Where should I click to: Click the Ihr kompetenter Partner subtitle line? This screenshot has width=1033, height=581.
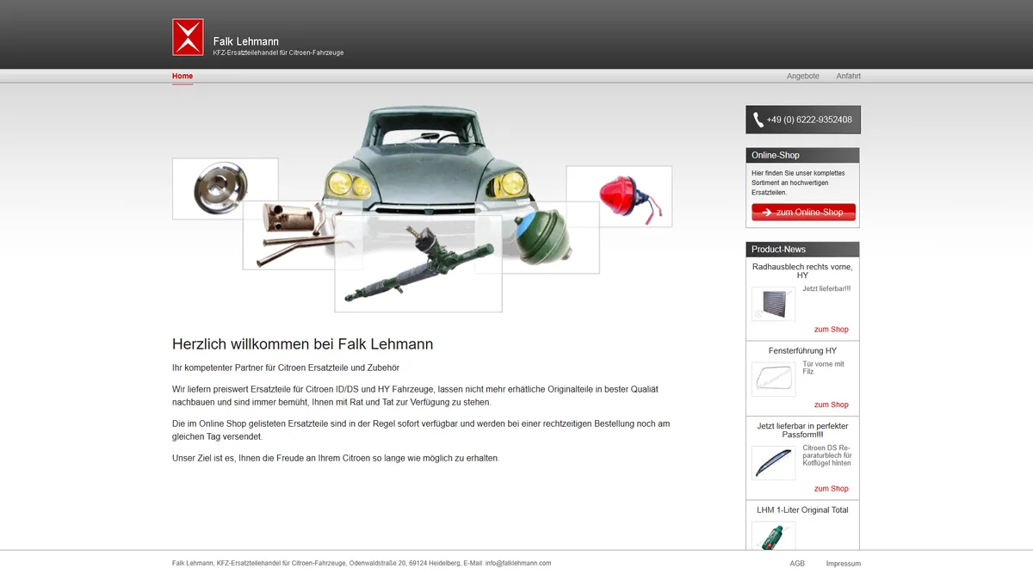point(286,368)
